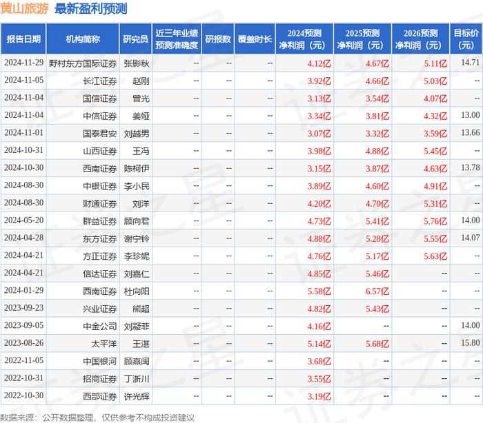Image resolution: width=483 pixels, height=423 pixels.
Task: Click researcher 许光辉
Action: [137, 397]
